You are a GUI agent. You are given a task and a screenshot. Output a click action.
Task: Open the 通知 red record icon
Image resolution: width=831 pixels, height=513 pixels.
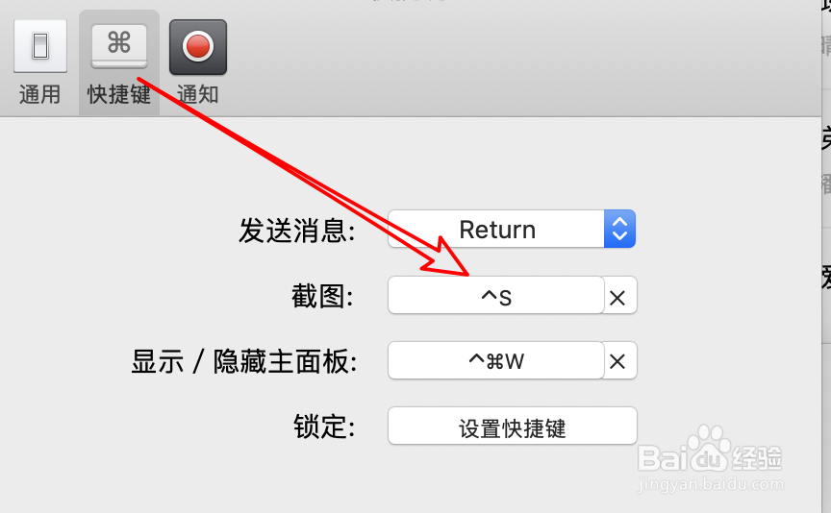(198, 47)
